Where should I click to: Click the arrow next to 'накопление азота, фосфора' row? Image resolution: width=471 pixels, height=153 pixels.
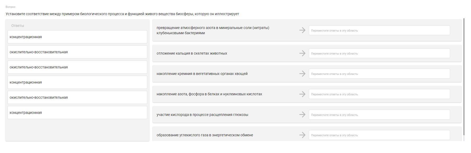302,94
